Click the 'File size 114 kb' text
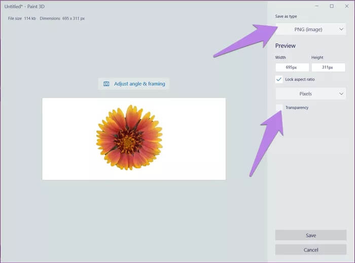Image resolution: width=355 pixels, height=263 pixels. (22, 19)
